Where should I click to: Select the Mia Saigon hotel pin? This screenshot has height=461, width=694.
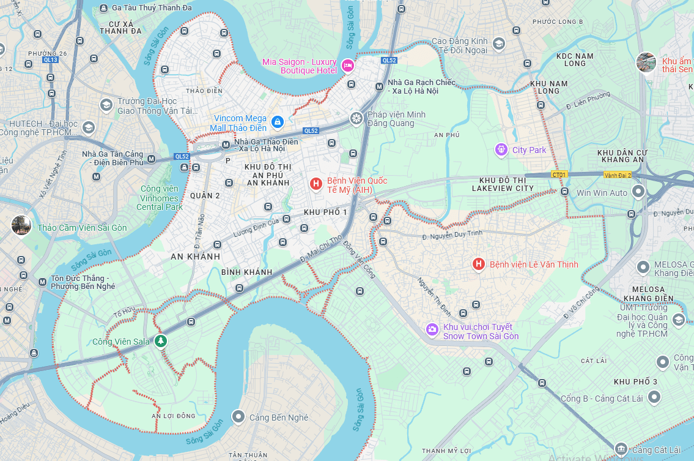(348, 66)
